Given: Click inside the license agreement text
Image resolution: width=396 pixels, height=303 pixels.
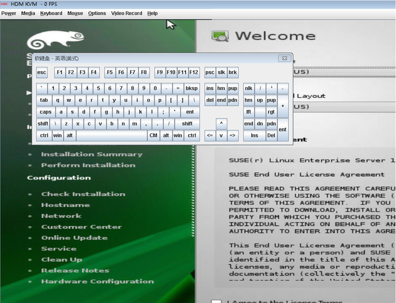Looking at the screenshot, I should tap(306, 217).
